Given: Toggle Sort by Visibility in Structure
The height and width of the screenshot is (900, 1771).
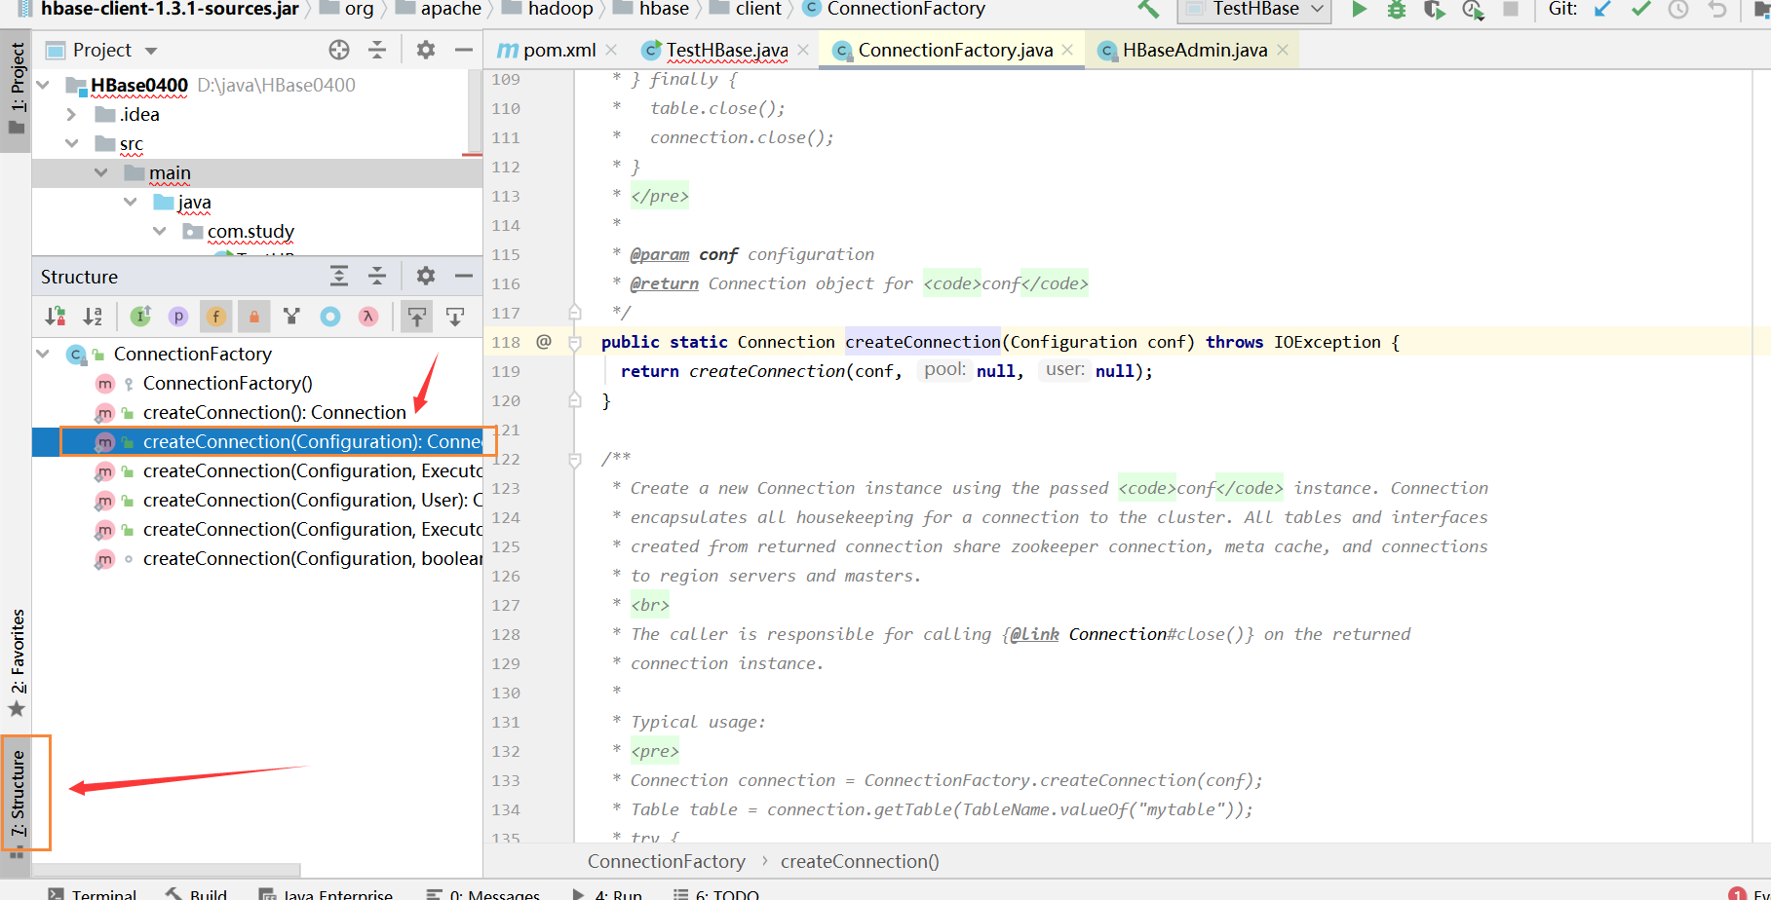Looking at the screenshot, I should [x=56, y=317].
